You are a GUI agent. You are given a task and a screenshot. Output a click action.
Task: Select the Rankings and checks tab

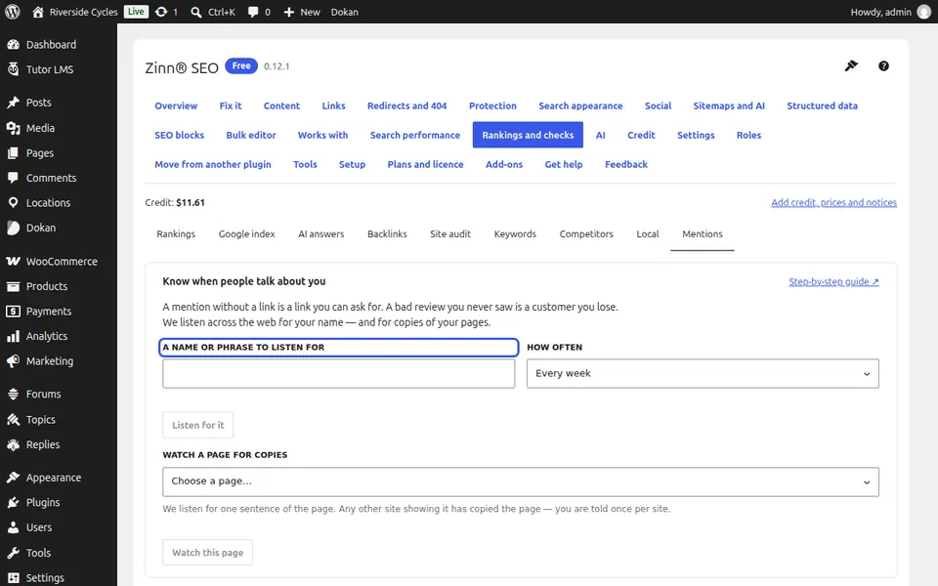click(528, 135)
